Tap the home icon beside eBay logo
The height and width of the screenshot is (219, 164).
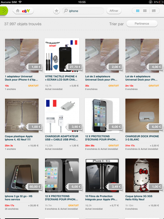pyautogui.click(x=18, y=11)
